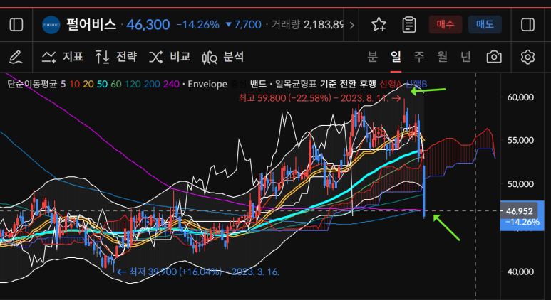
Task: Click the 55,000 price axis label
Action: point(520,140)
